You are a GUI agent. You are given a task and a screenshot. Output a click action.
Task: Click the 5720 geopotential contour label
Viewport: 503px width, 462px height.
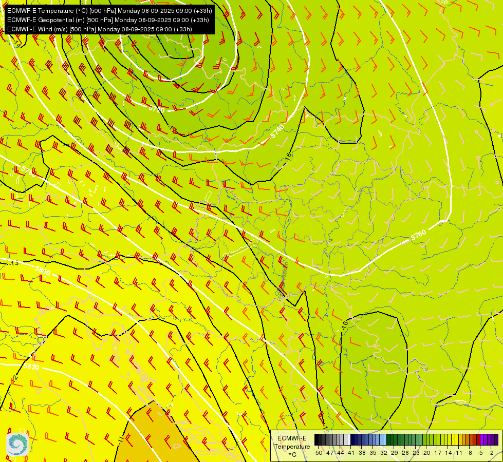pos(157,109)
